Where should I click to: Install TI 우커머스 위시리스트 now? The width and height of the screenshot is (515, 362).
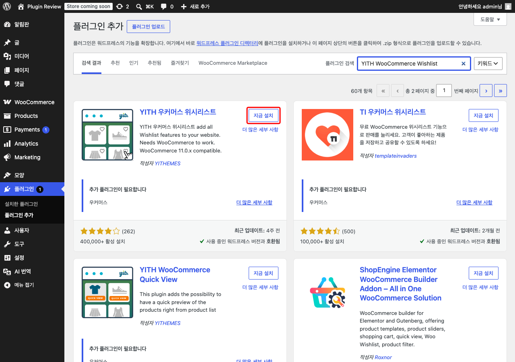484,115
